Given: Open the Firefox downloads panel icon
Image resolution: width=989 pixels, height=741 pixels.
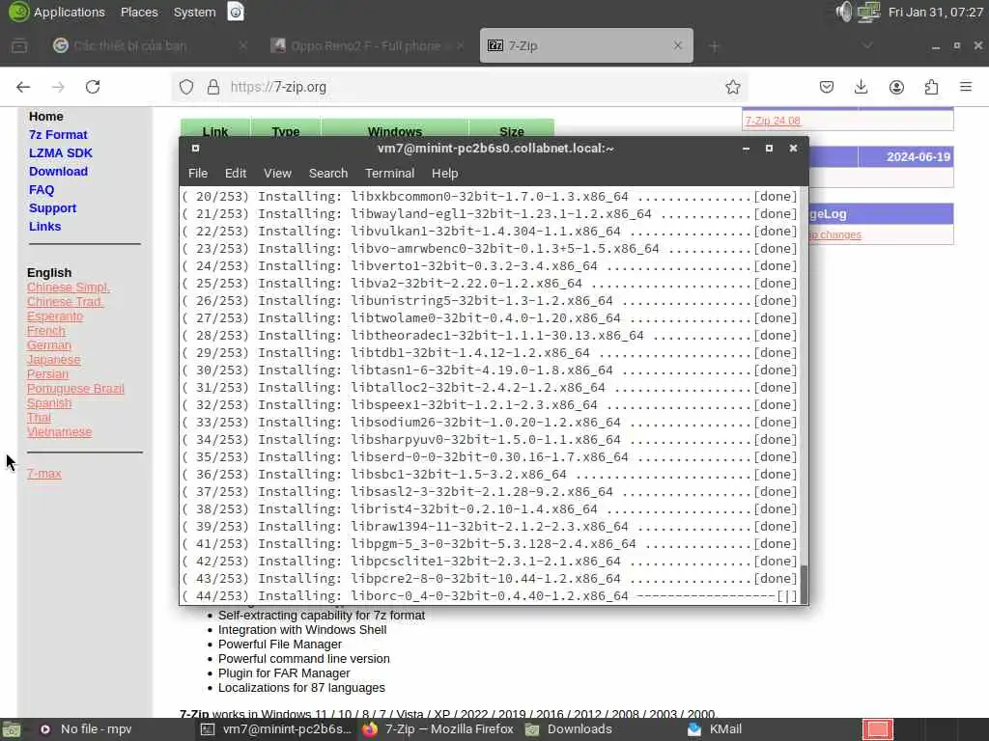Looking at the screenshot, I should (x=861, y=87).
